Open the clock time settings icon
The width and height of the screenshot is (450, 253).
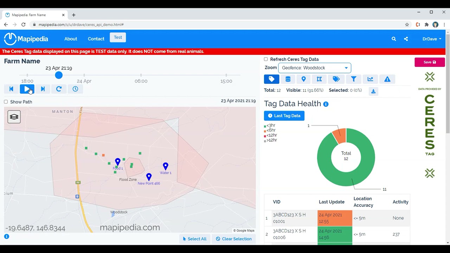coord(75,89)
